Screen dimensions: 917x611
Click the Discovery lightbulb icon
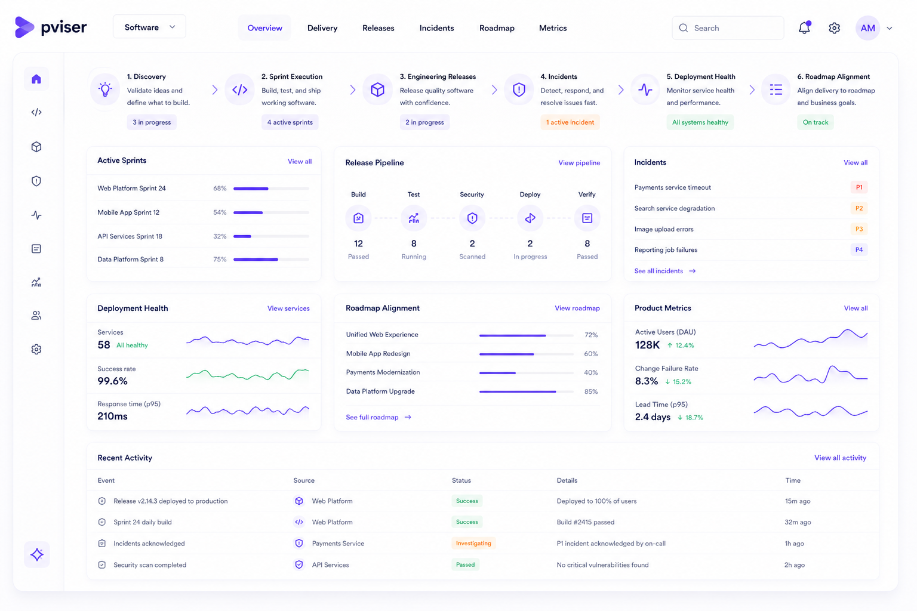tap(105, 90)
